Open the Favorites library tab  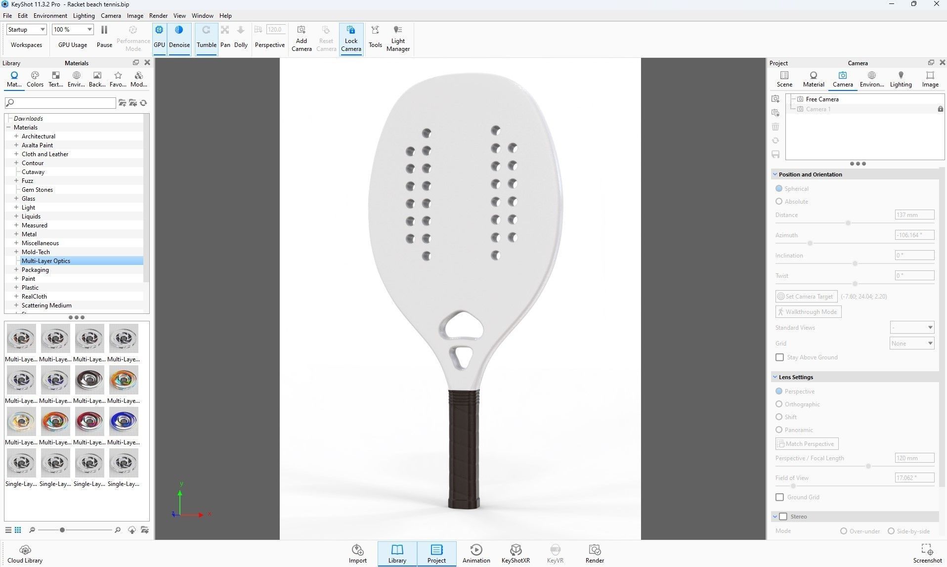pyautogui.click(x=118, y=79)
